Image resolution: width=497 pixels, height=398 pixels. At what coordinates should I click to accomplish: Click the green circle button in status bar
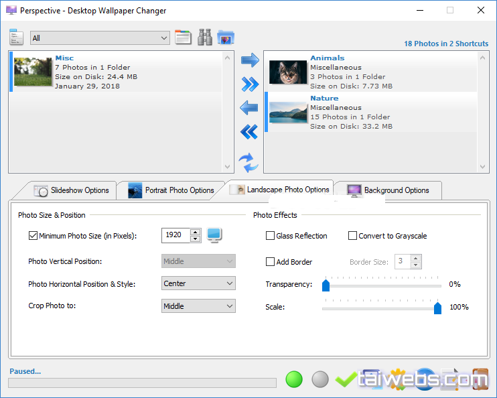294,379
